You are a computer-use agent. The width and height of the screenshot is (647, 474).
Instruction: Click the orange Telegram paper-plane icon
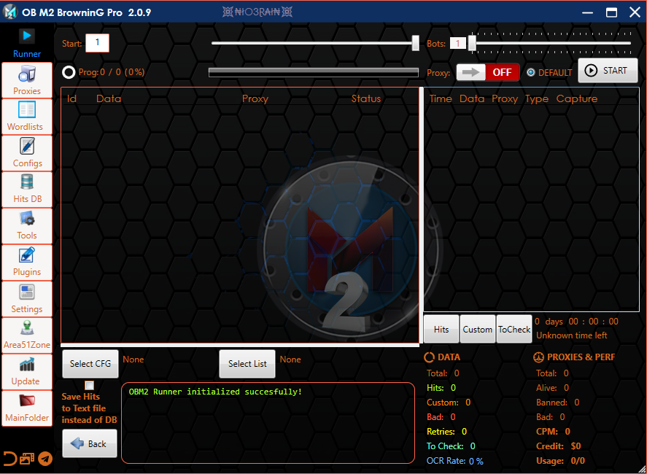[x=45, y=459]
